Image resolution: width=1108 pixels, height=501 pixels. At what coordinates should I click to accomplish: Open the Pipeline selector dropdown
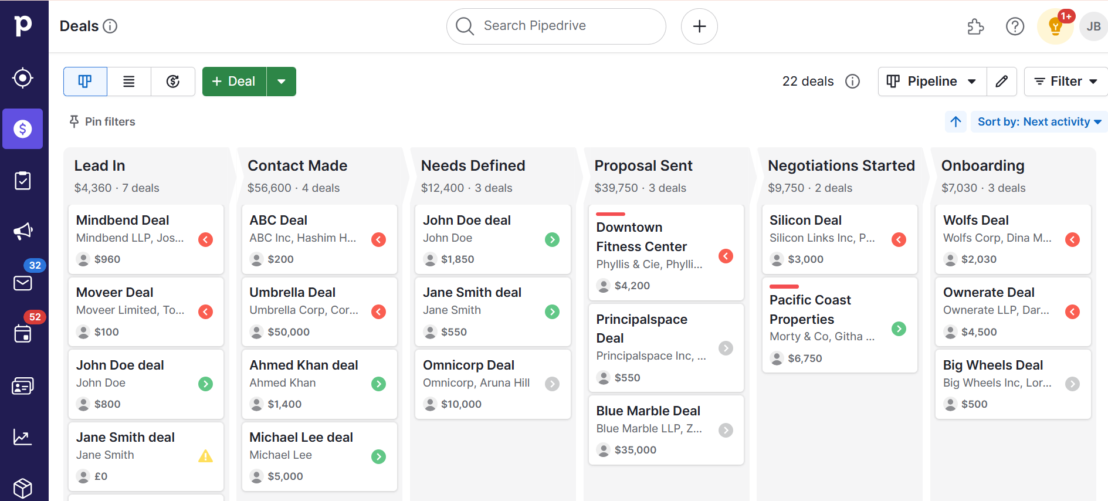tap(933, 81)
